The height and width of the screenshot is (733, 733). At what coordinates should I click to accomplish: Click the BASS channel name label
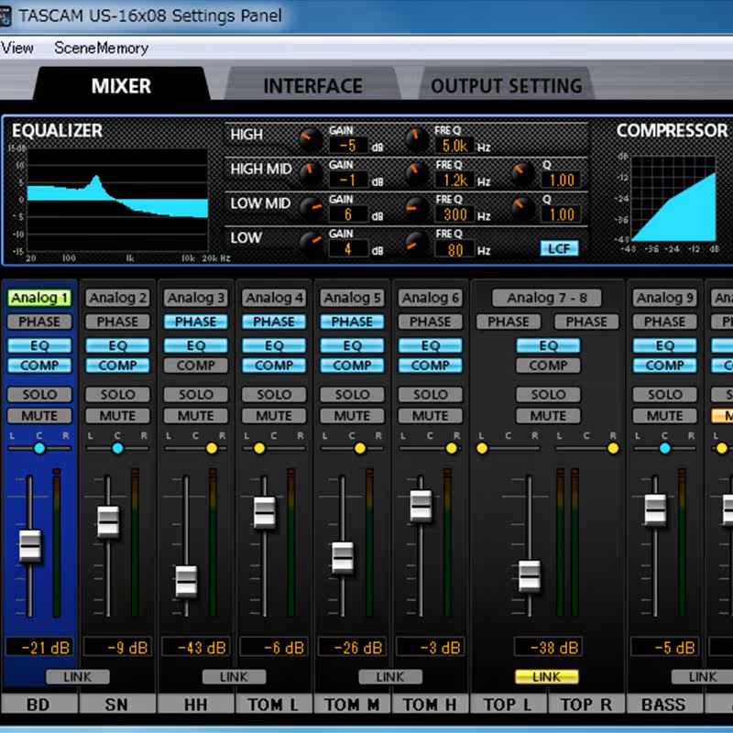[x=663, y=704]
